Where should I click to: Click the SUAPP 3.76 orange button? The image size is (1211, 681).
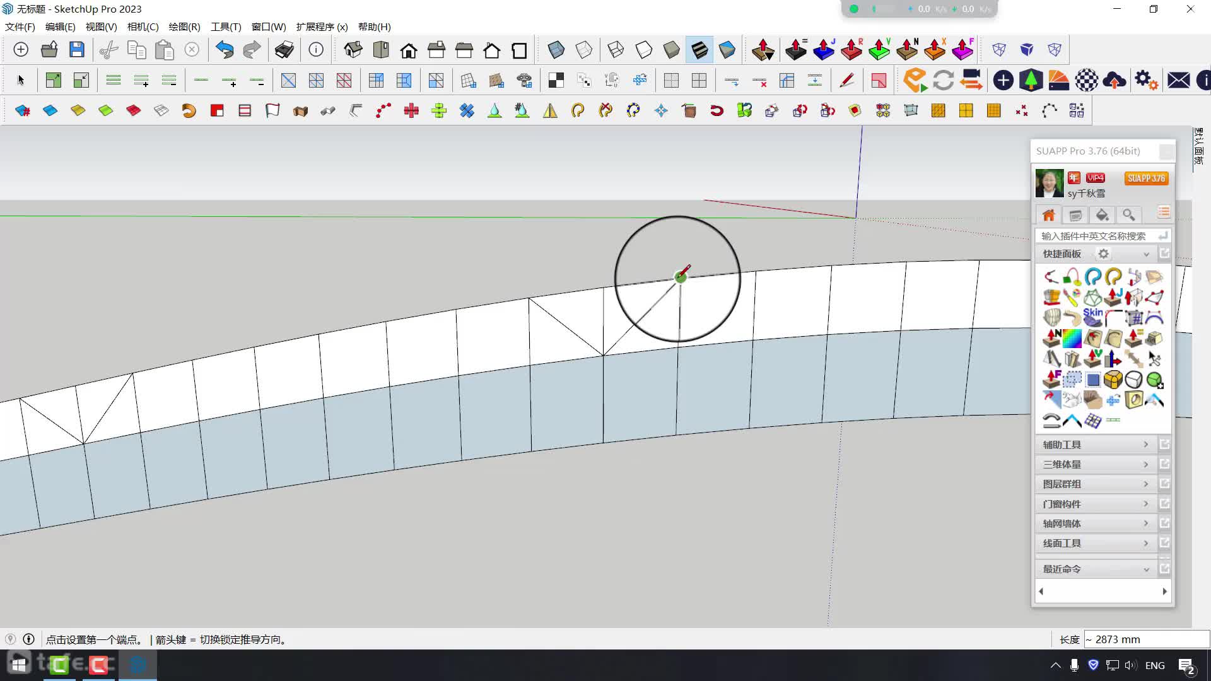point(1146,178)
